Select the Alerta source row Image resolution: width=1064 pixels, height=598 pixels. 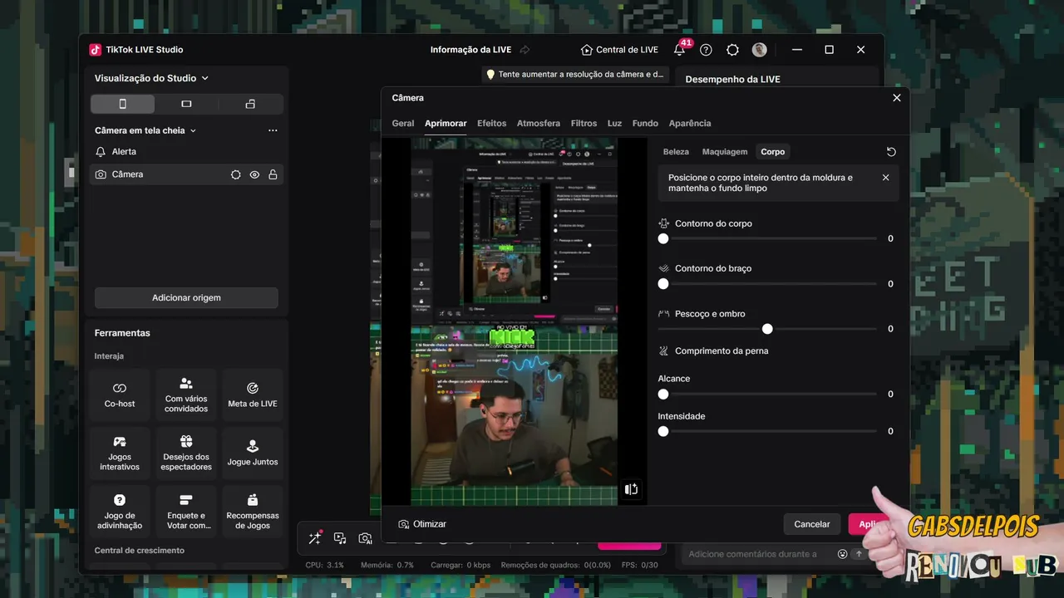tap(186, 152)
